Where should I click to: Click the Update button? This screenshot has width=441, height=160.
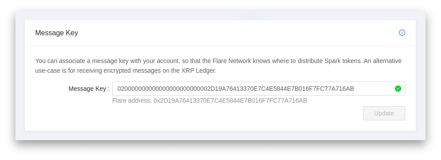(x=384, y=113)
